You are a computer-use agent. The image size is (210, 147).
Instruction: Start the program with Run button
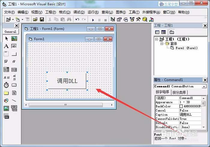[x=93, y=20]
